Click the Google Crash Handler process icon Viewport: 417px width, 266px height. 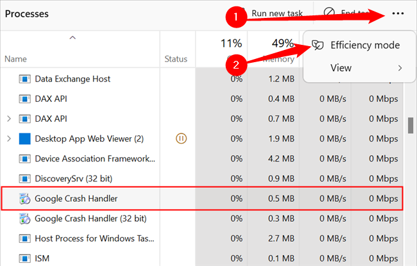[x=25, y=199]
